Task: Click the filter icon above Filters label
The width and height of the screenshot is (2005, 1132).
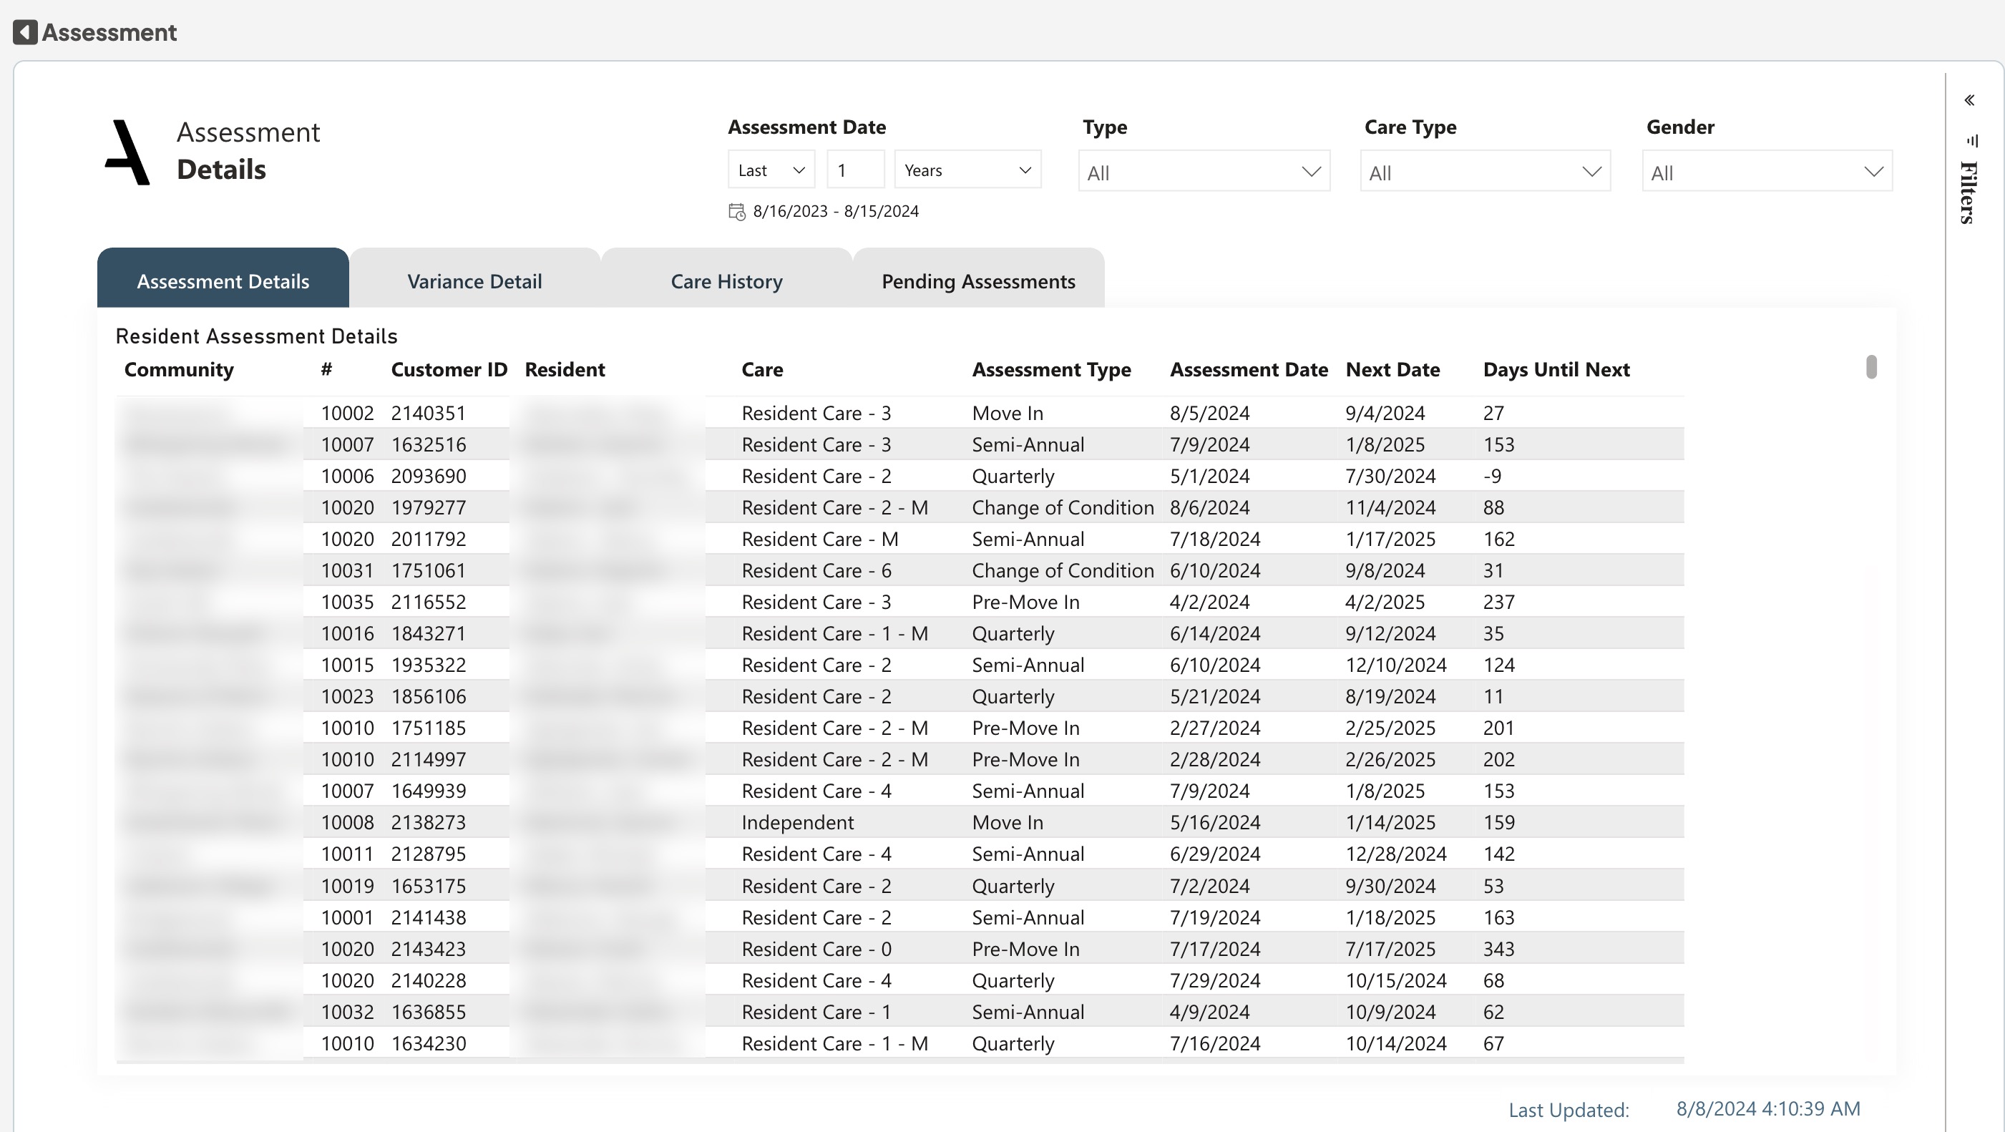Action: (1971, 141)
